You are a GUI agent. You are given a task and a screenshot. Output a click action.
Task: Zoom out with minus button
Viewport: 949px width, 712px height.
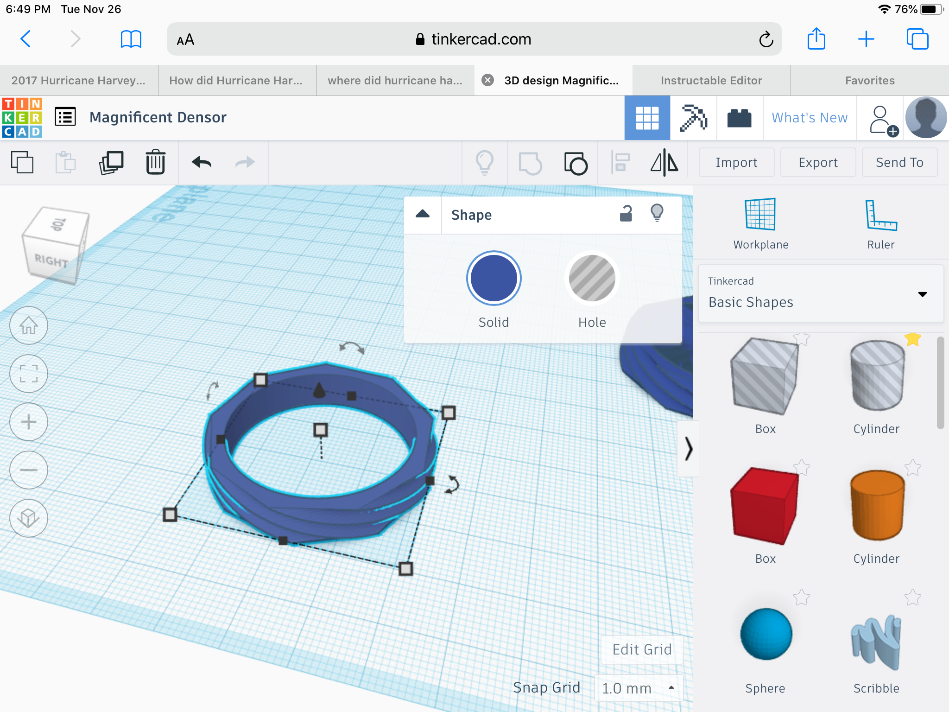pos(29,470)
